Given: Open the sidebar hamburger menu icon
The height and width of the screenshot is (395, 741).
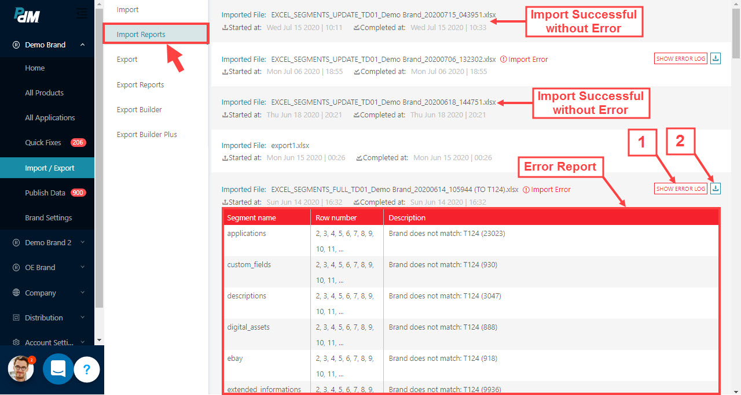Looking at the screenshot, I should (x=82, y=13).
